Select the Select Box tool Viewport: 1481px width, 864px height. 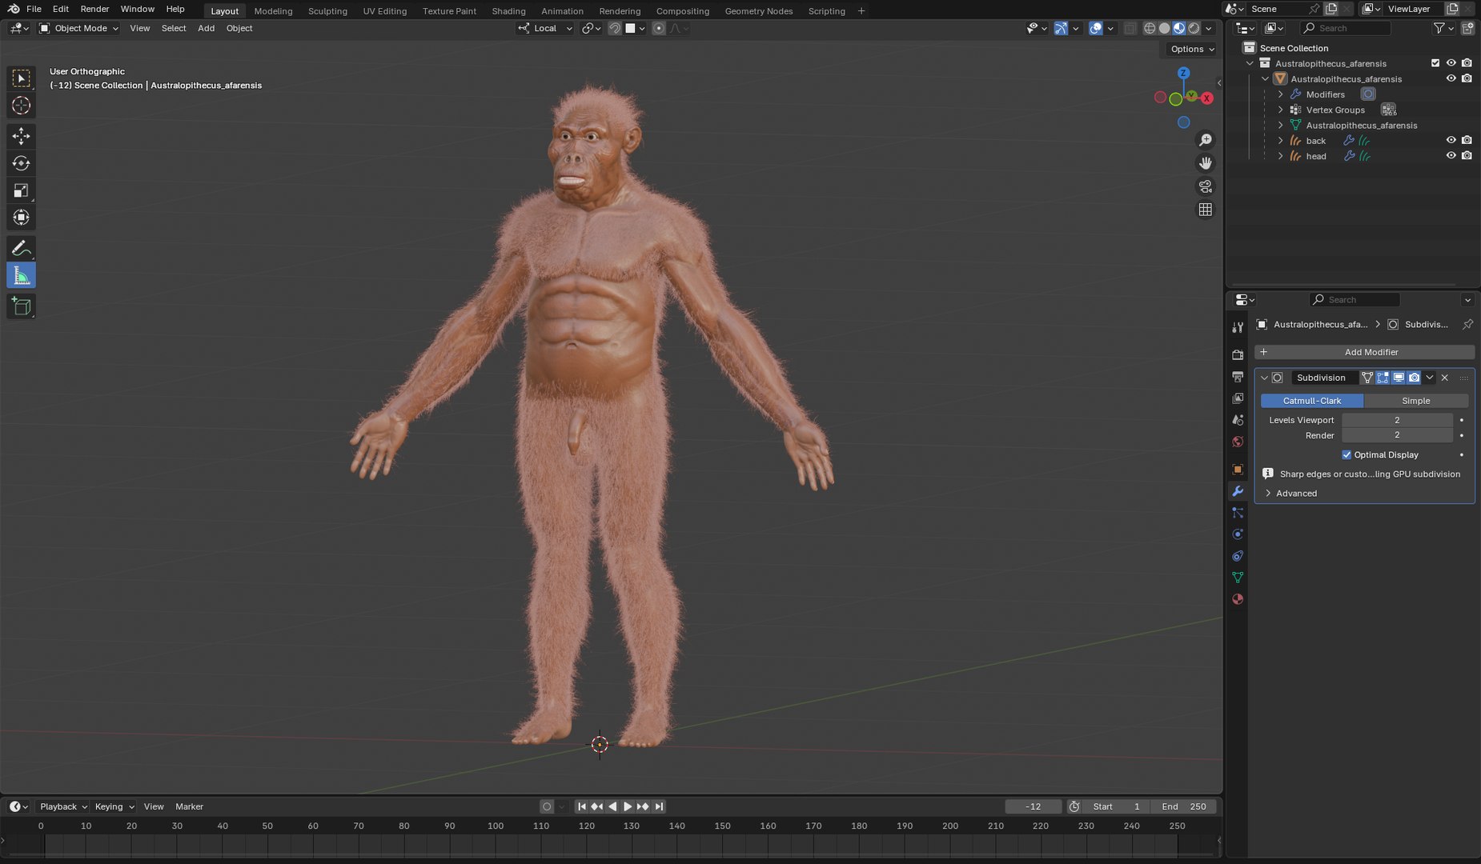pos(22,78)
